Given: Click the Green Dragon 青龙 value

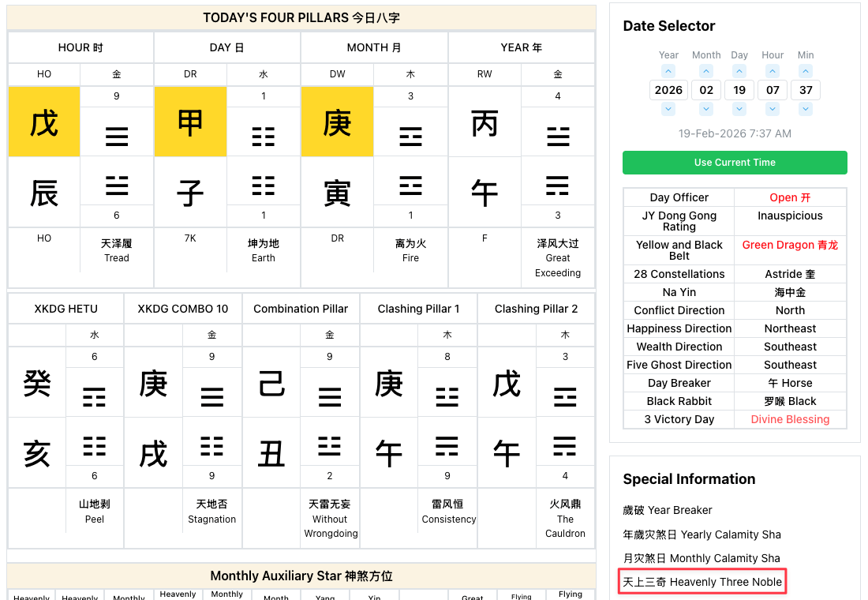Looking at the screenshot, I should 790,245.
